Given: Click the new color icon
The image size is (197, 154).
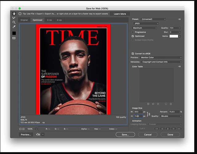Looking at the screenshot, I should tap(166, 104).
